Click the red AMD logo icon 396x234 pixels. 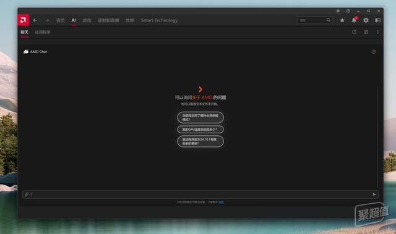tap(24, 20)
